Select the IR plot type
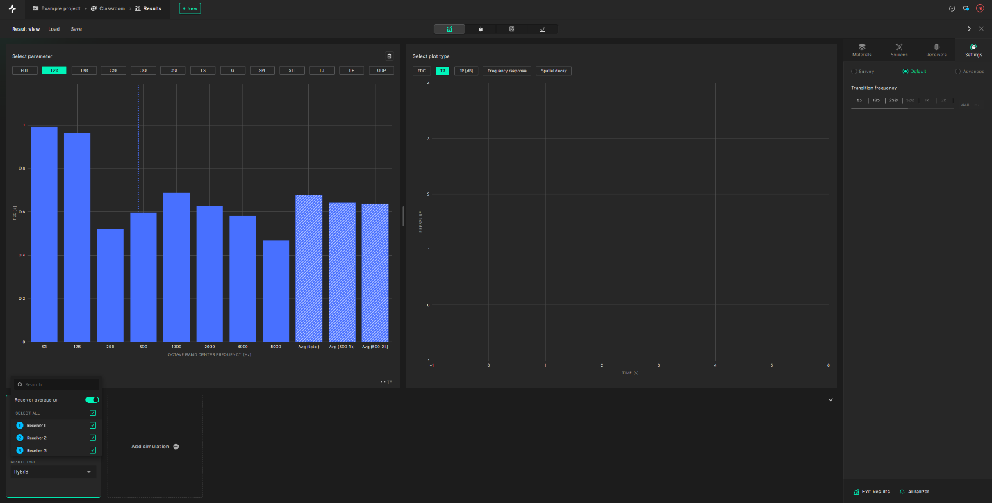Image resolution: width=992 pixels, height=503 pixels. pos(443,71)
